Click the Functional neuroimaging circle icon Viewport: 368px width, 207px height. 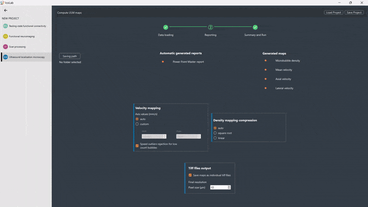(6, 36)
